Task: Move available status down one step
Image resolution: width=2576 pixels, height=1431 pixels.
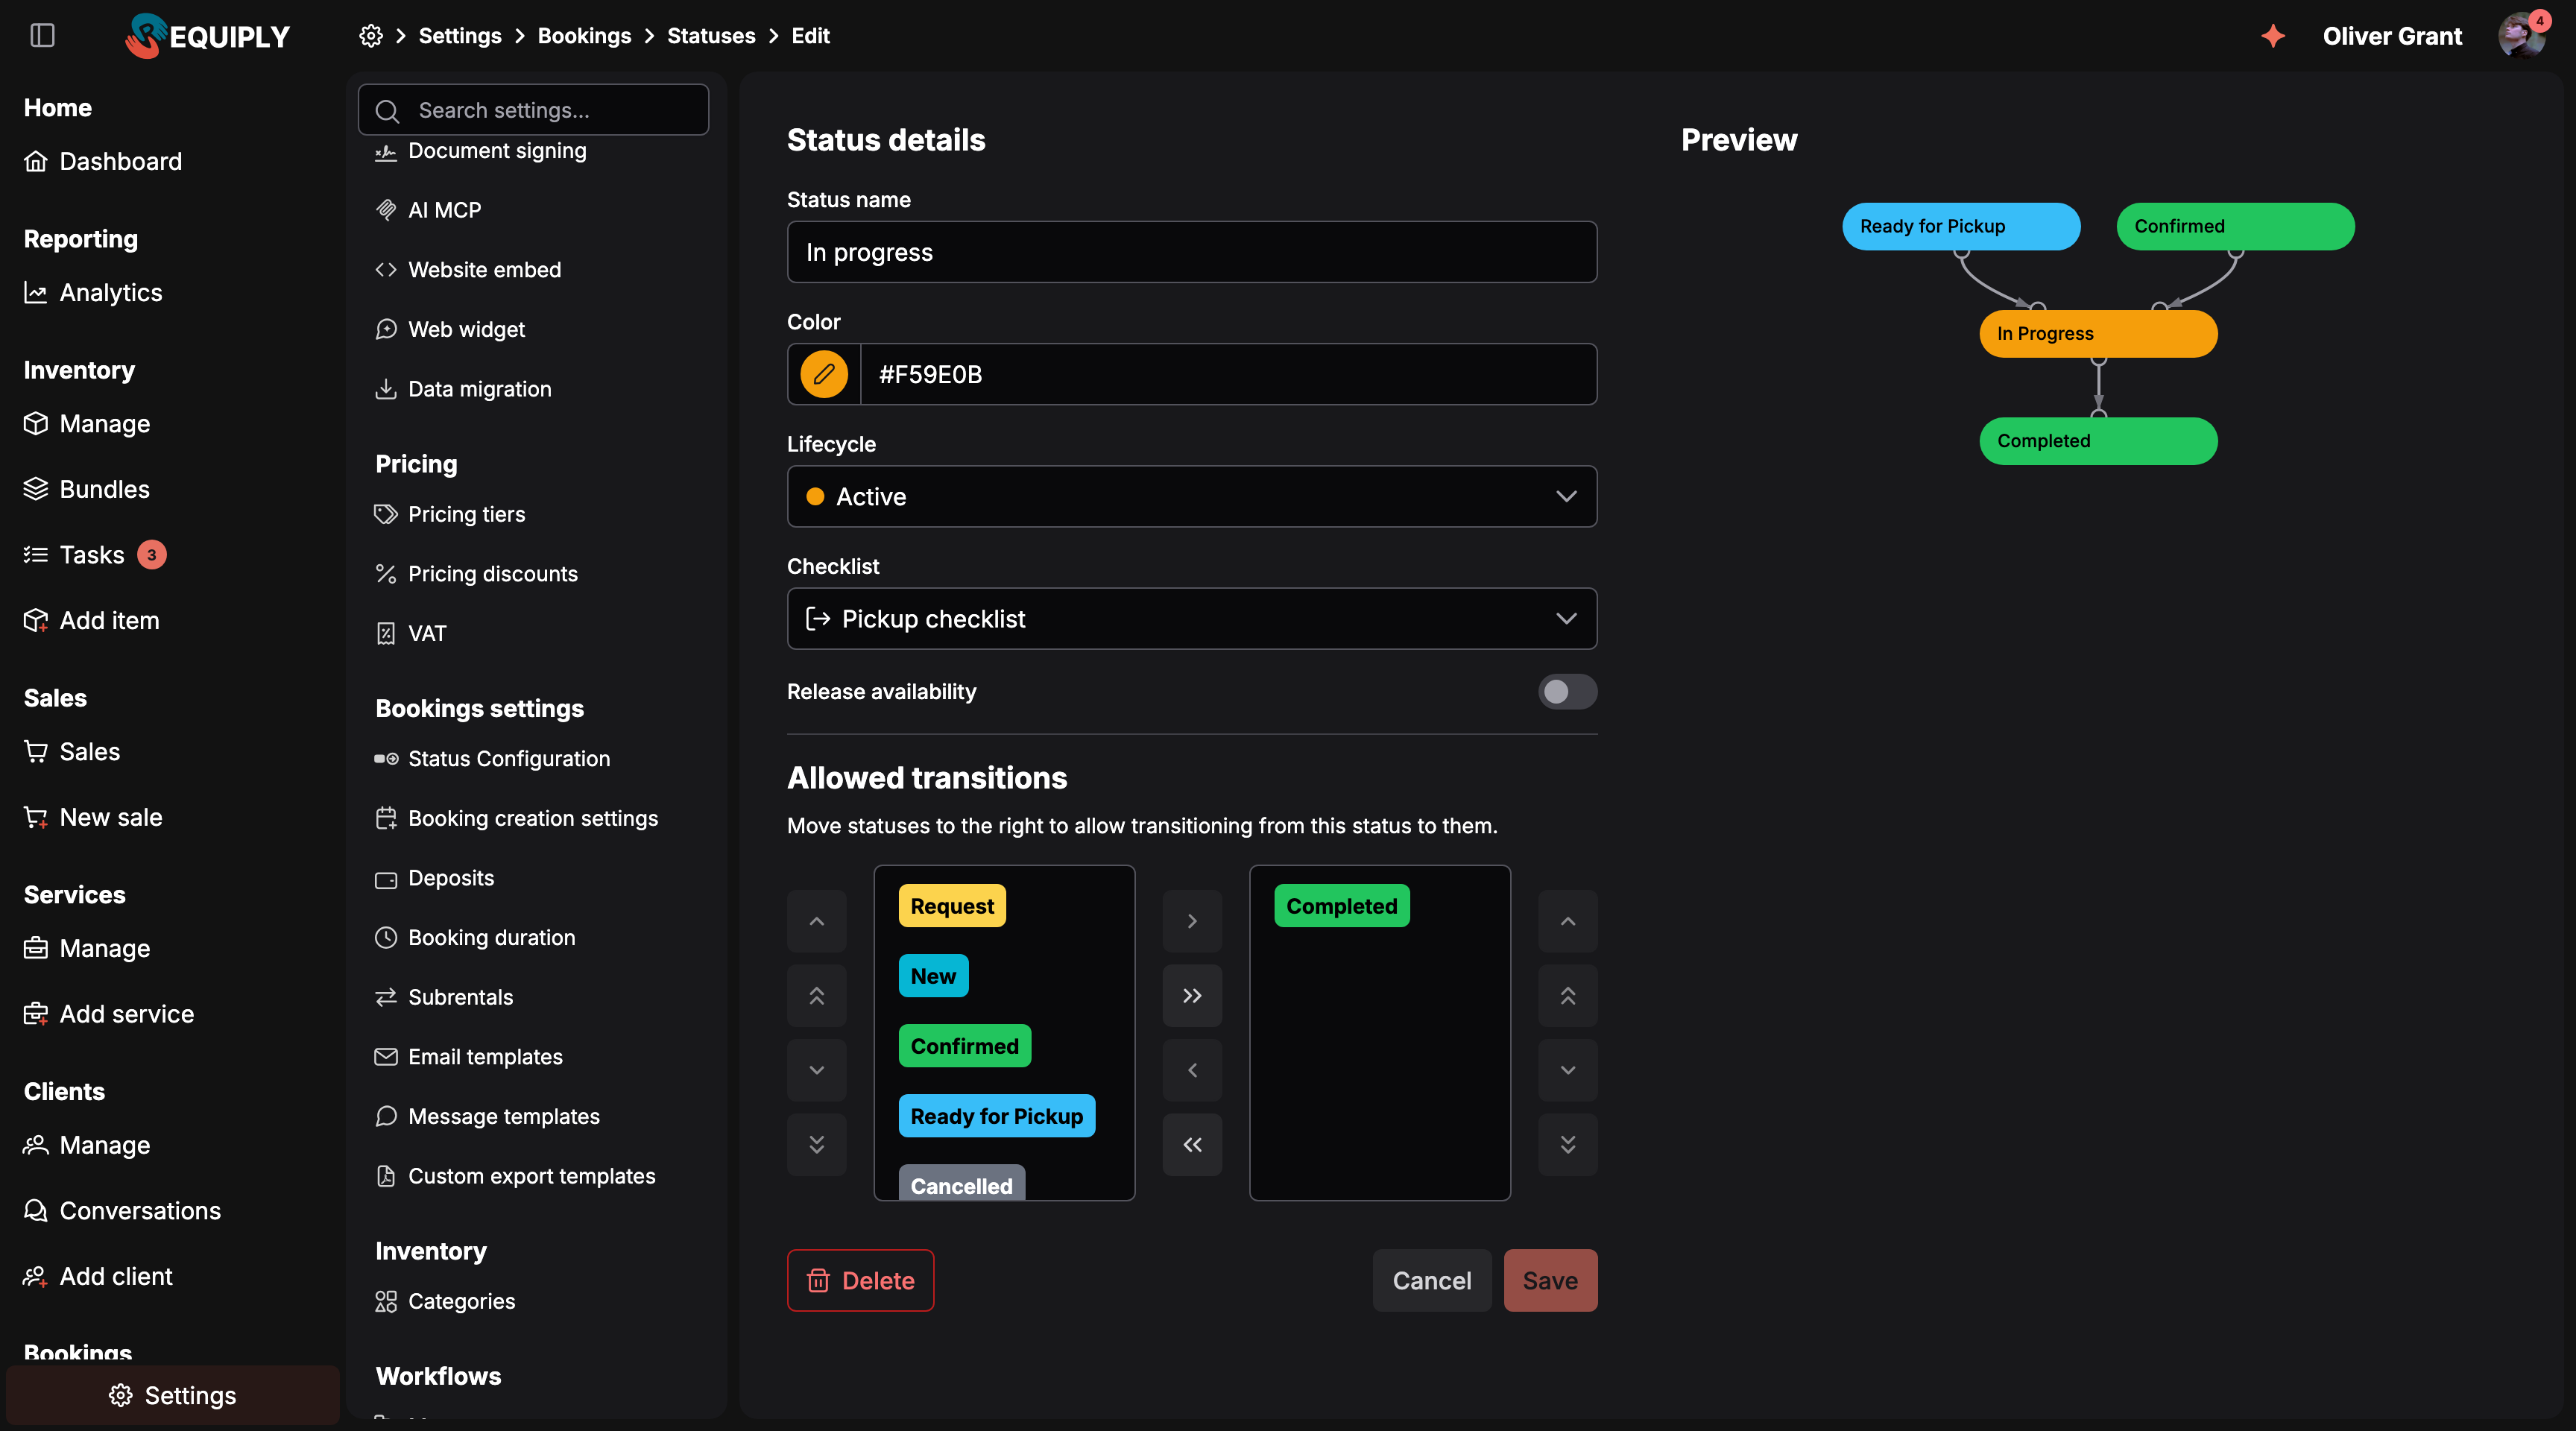Action: pyautogui.click(x=817, y=1070)
